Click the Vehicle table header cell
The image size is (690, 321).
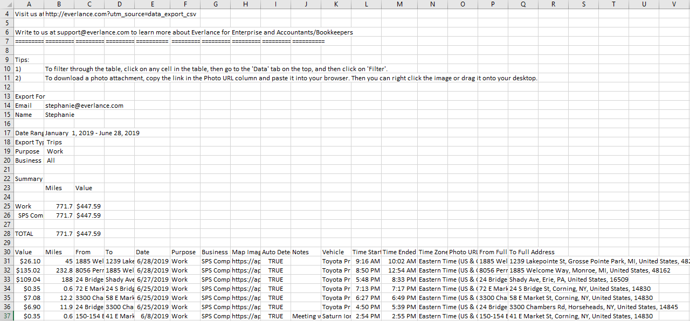pos(333,252)
